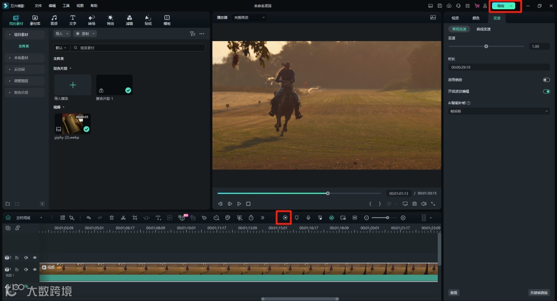The height and width of the screenshot is (301, 557).
Task: Open the 文件 (File) menu
Action: coord(38,6)
